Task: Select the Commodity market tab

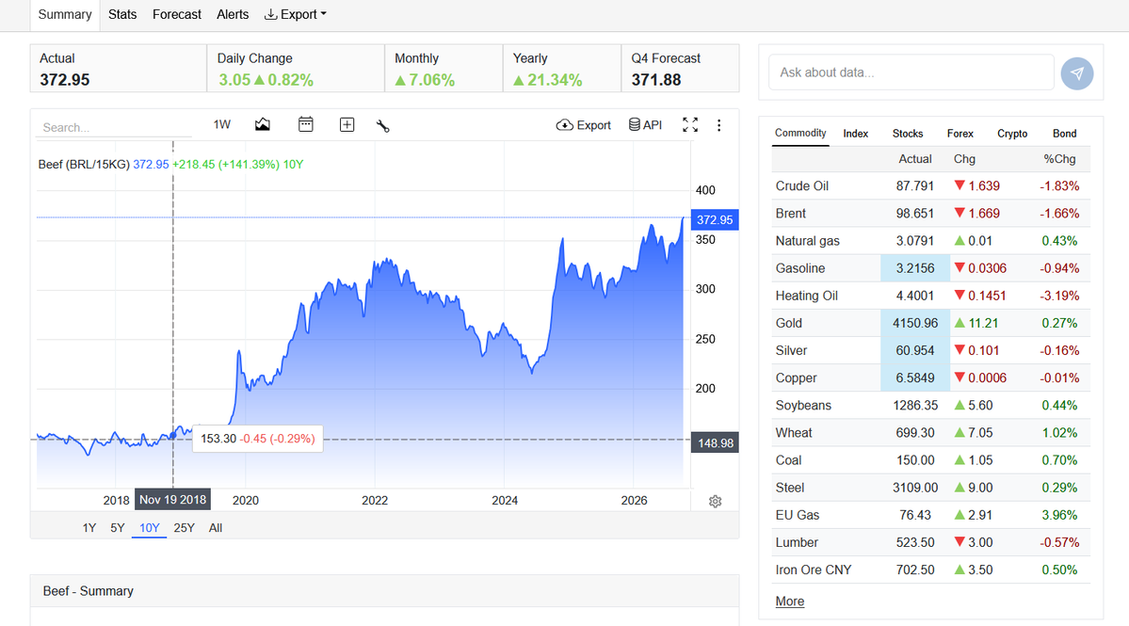Action: (x=800, y=133)
